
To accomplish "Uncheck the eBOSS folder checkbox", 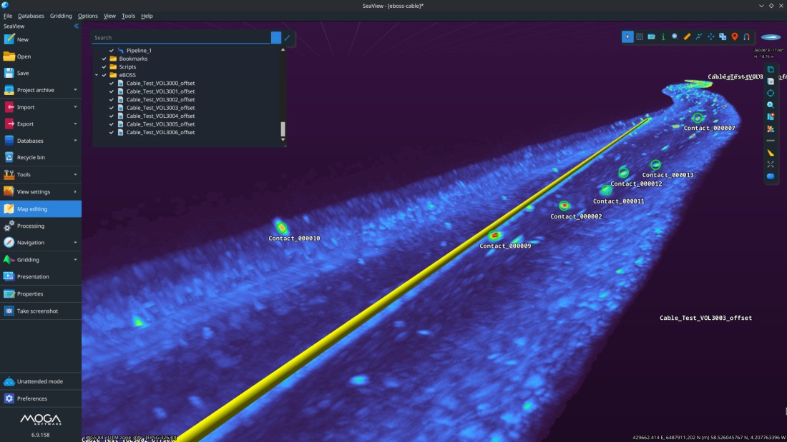I will tap(104, 75).
